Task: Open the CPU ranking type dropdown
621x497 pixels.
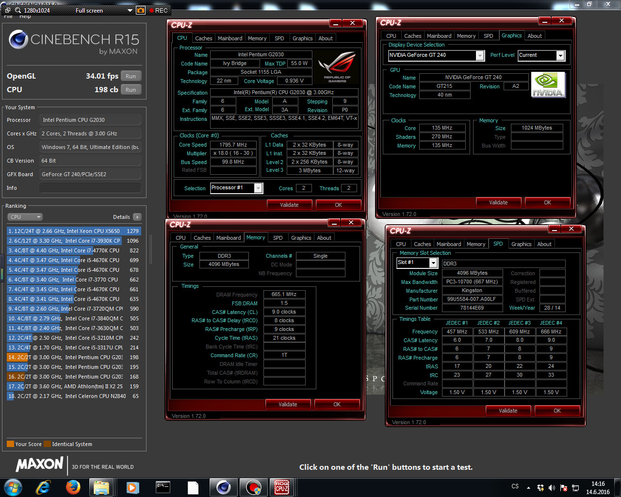Action: click(25, 217)
